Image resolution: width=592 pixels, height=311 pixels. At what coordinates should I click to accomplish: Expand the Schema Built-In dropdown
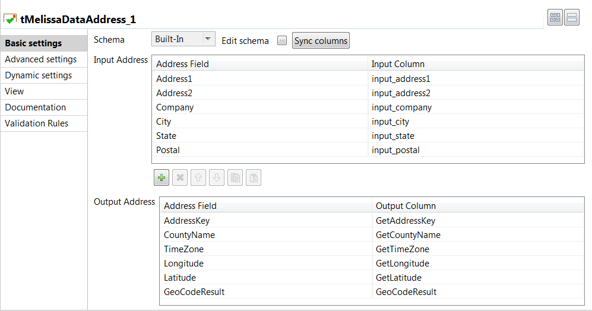208,39
